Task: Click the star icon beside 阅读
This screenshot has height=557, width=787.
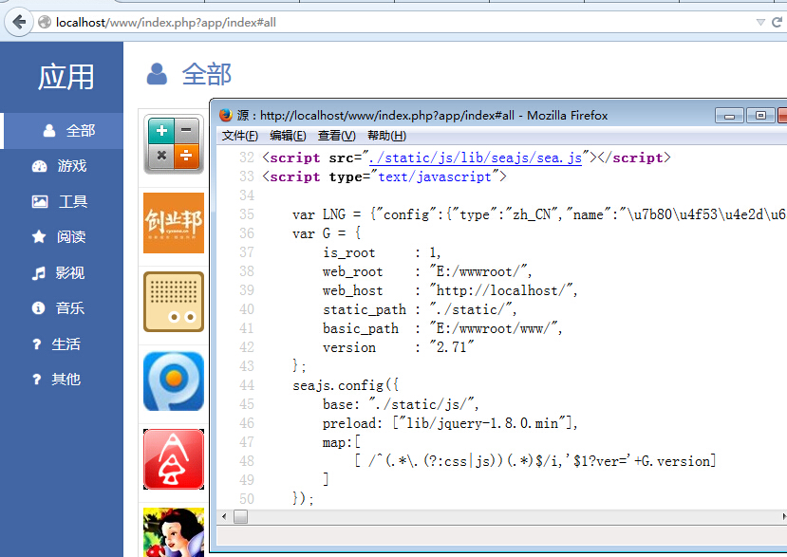Action: (39, 237)
